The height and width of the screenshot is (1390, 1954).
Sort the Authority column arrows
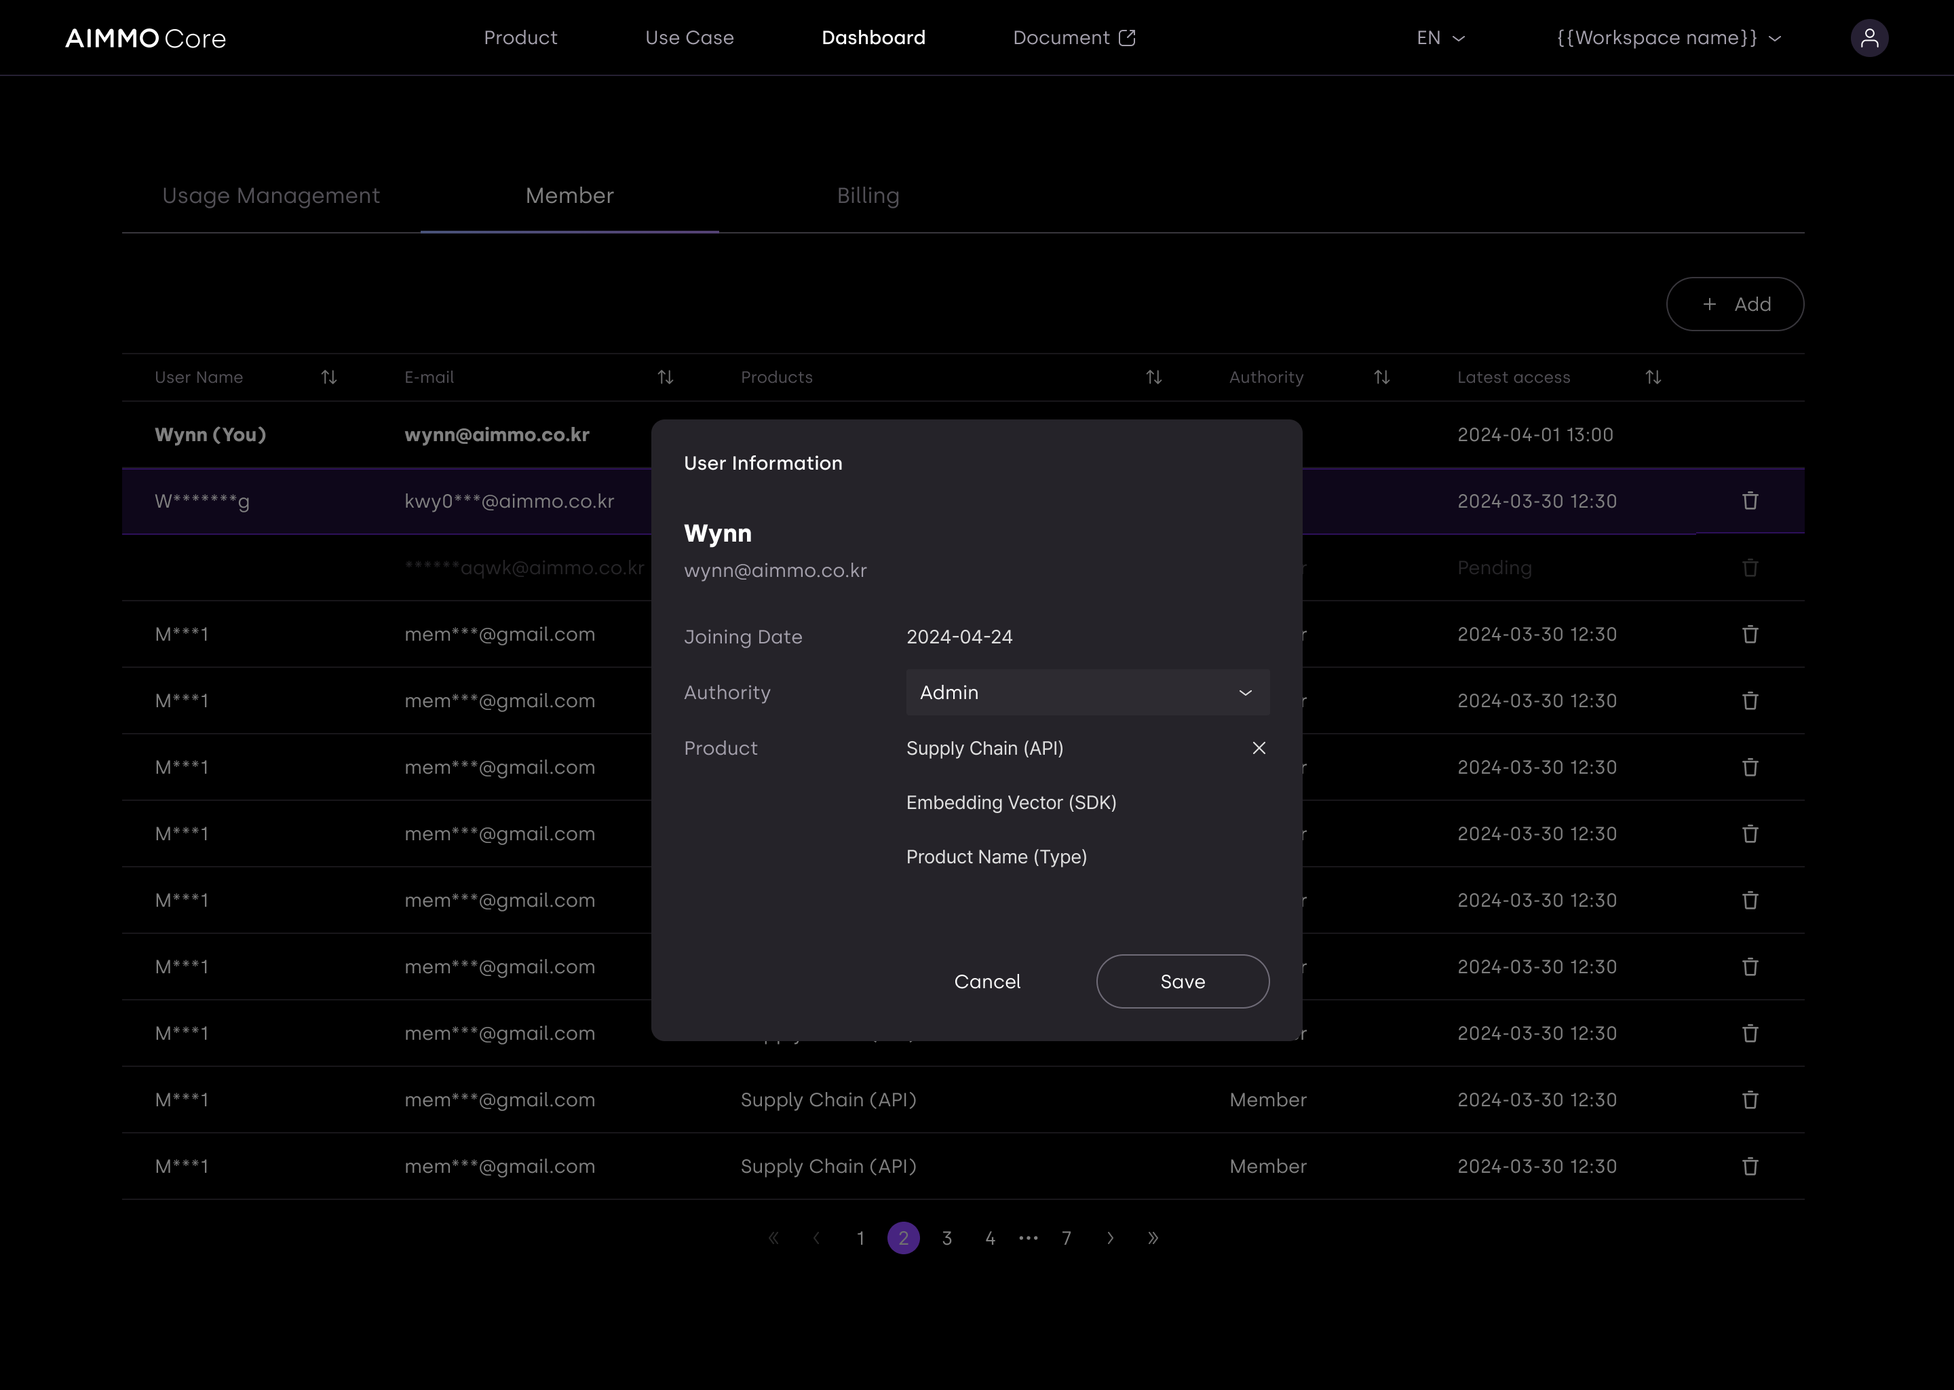pyautogui.click(x=1381, y=377)
